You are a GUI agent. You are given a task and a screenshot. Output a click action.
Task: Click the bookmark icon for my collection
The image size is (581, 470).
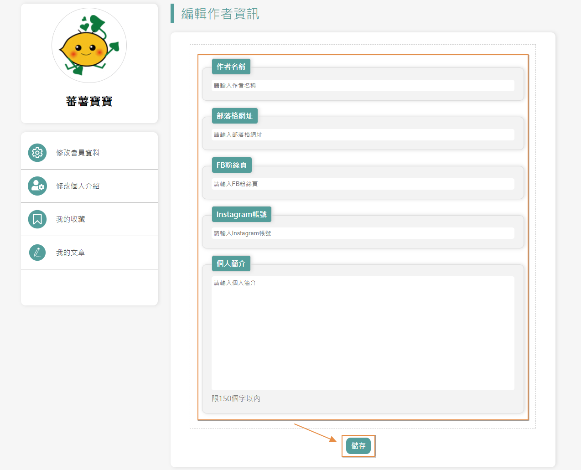coord(37,219)
